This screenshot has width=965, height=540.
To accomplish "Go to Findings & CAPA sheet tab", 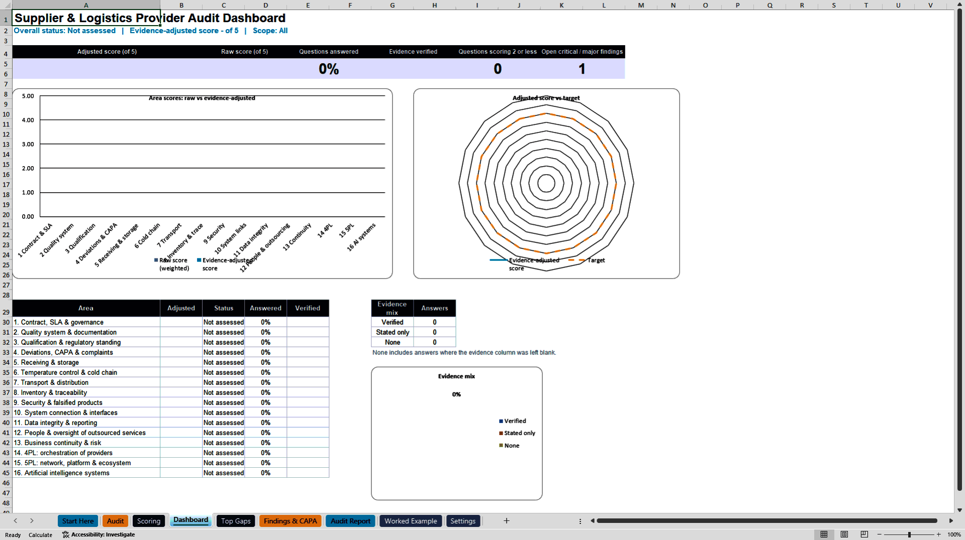I will [x=290, y=521].
